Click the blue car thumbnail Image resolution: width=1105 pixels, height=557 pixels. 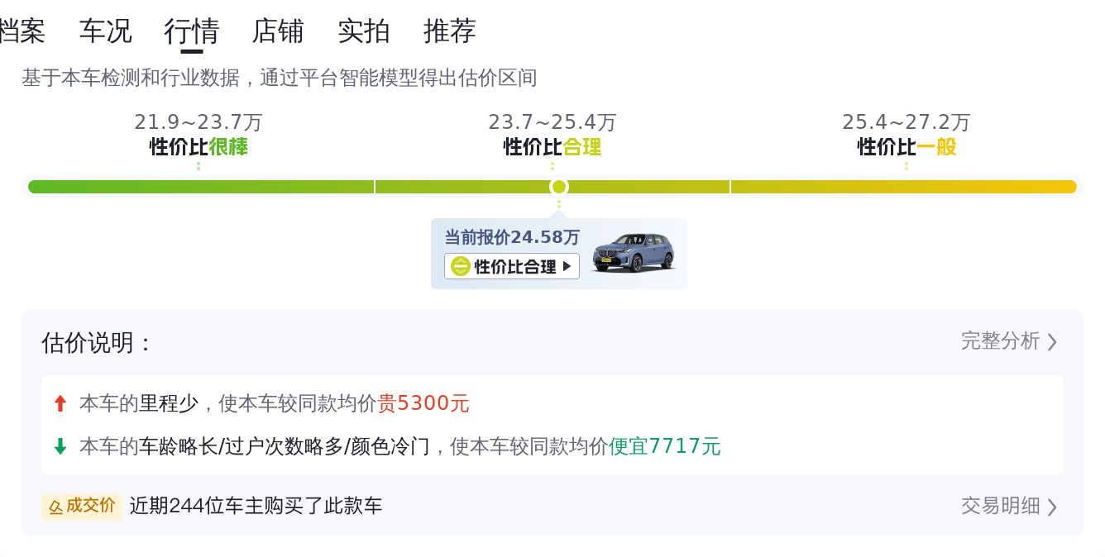coord(634,252)
